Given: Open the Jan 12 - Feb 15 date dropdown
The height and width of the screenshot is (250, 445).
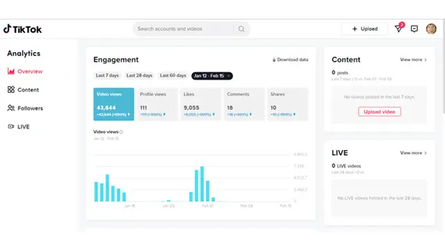Looking at the screenshot, I should [x=212, y=76].
